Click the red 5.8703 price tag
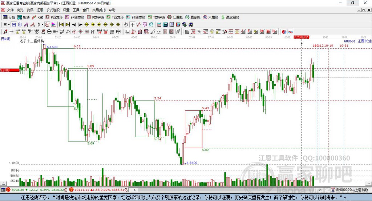372x201 pixels. [10, 70]
